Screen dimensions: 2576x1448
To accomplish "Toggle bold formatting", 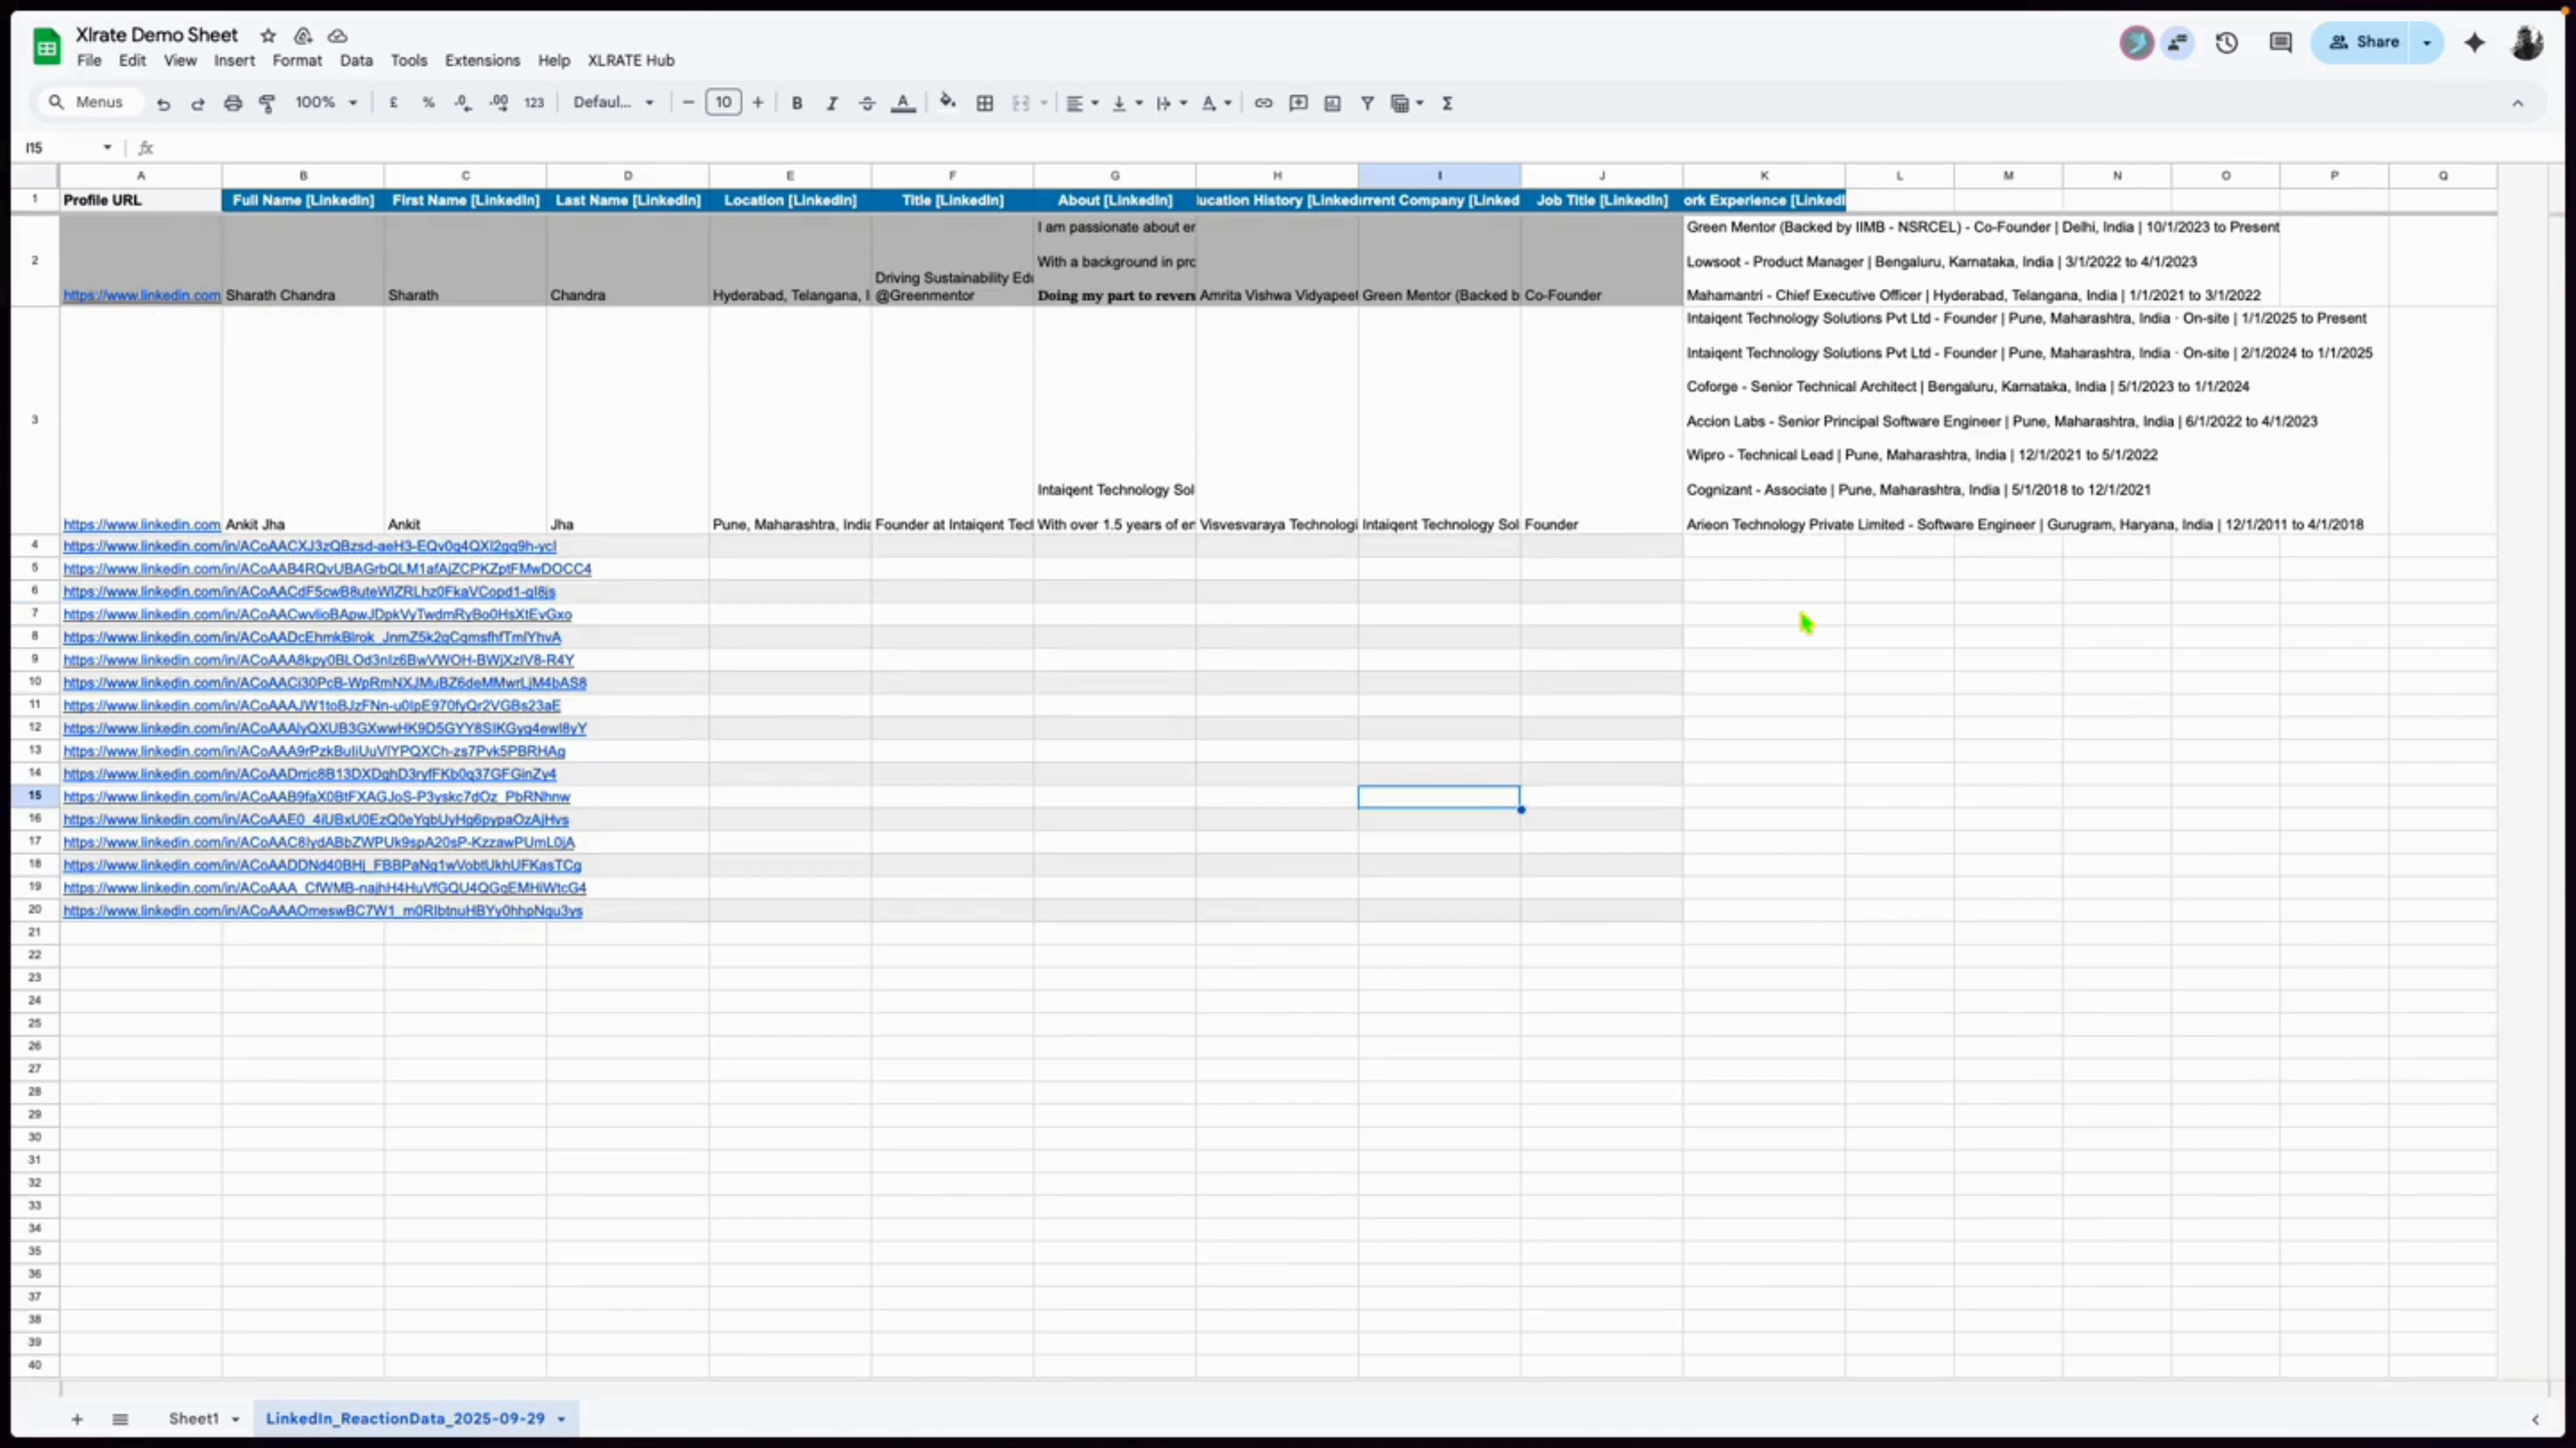I will [796, 103].
